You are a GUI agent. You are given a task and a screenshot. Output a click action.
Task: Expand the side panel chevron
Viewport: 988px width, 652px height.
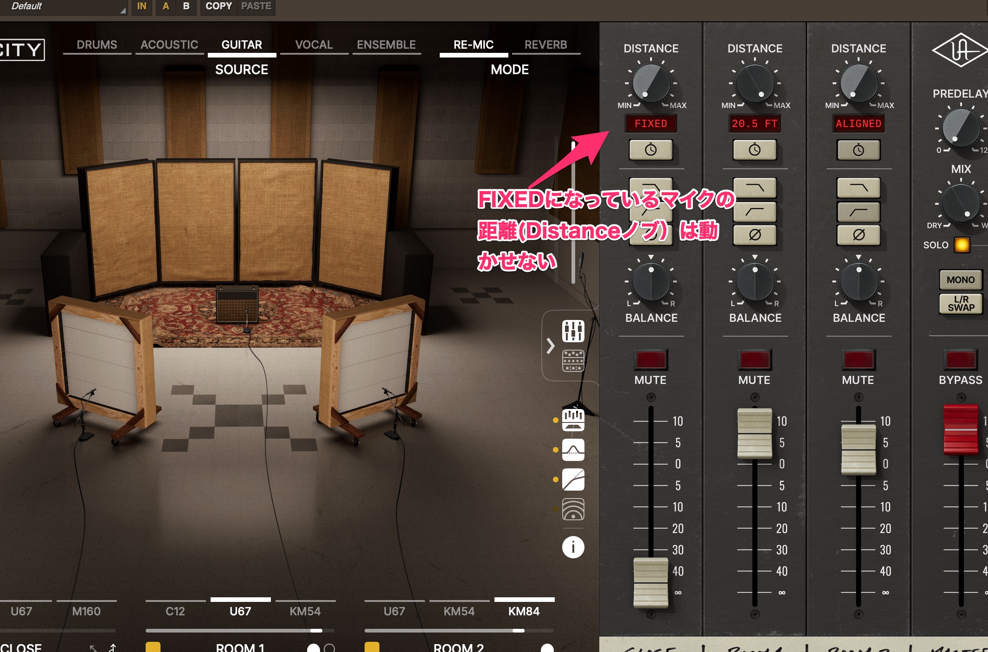[x=551, y=346]
